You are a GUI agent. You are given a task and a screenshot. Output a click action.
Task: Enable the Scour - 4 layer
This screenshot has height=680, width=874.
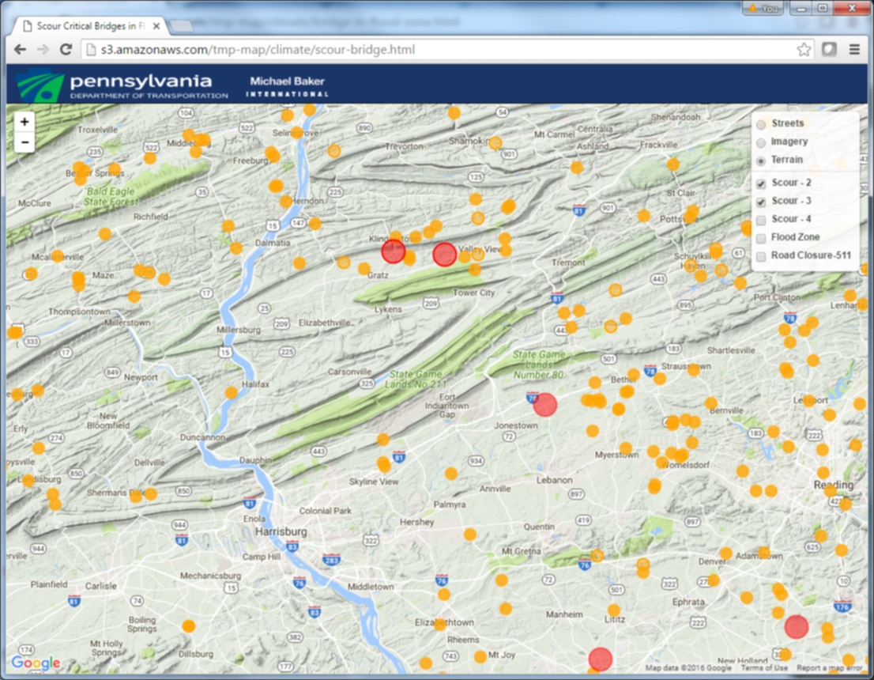coord(761,220)
